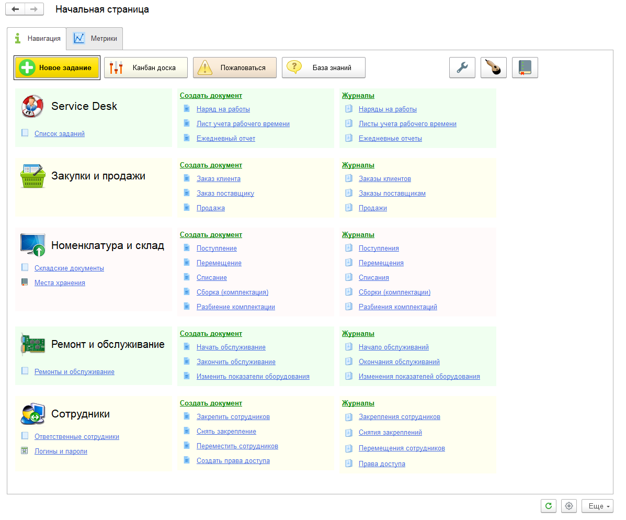Click the quill pen inkwell icon
Viewport: 626px width, 520px height.
point(493,67)
